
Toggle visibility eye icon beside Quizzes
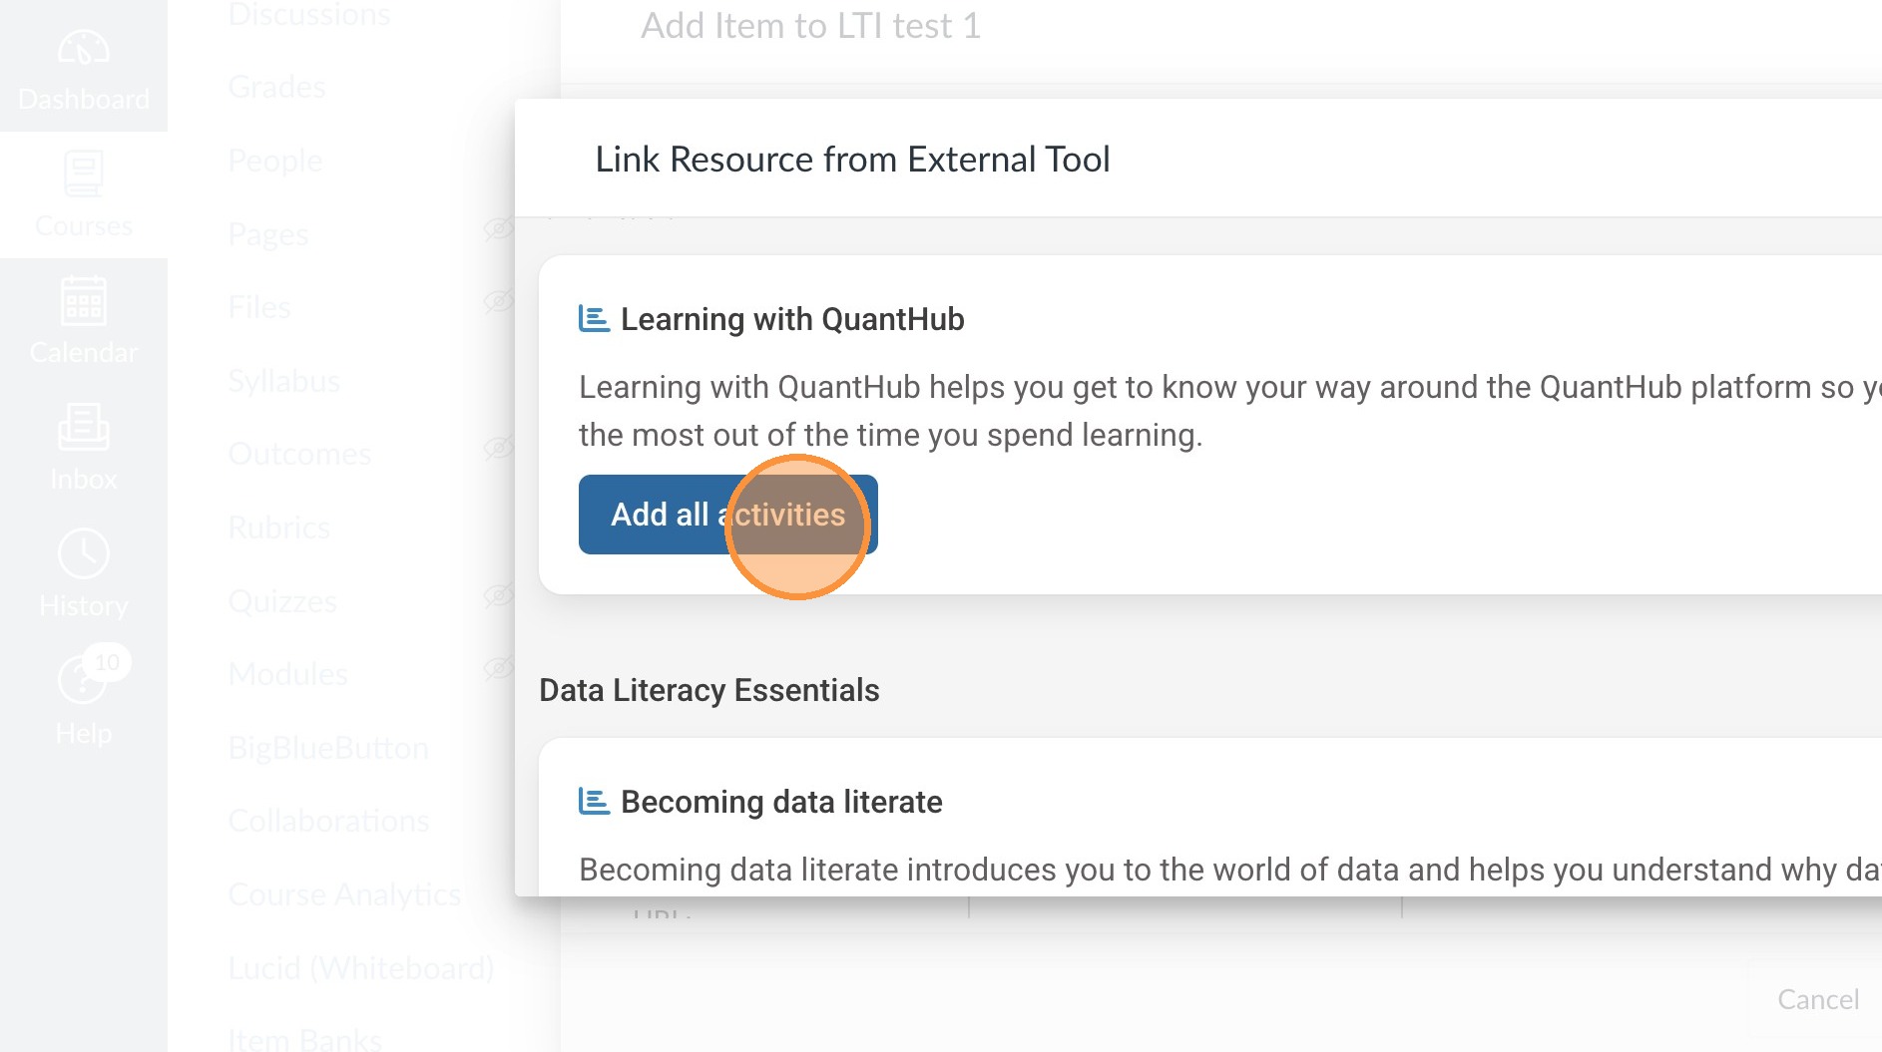(498, 596)
